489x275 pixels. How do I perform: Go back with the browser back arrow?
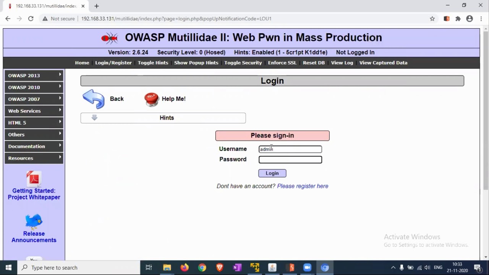click(8, 18)
